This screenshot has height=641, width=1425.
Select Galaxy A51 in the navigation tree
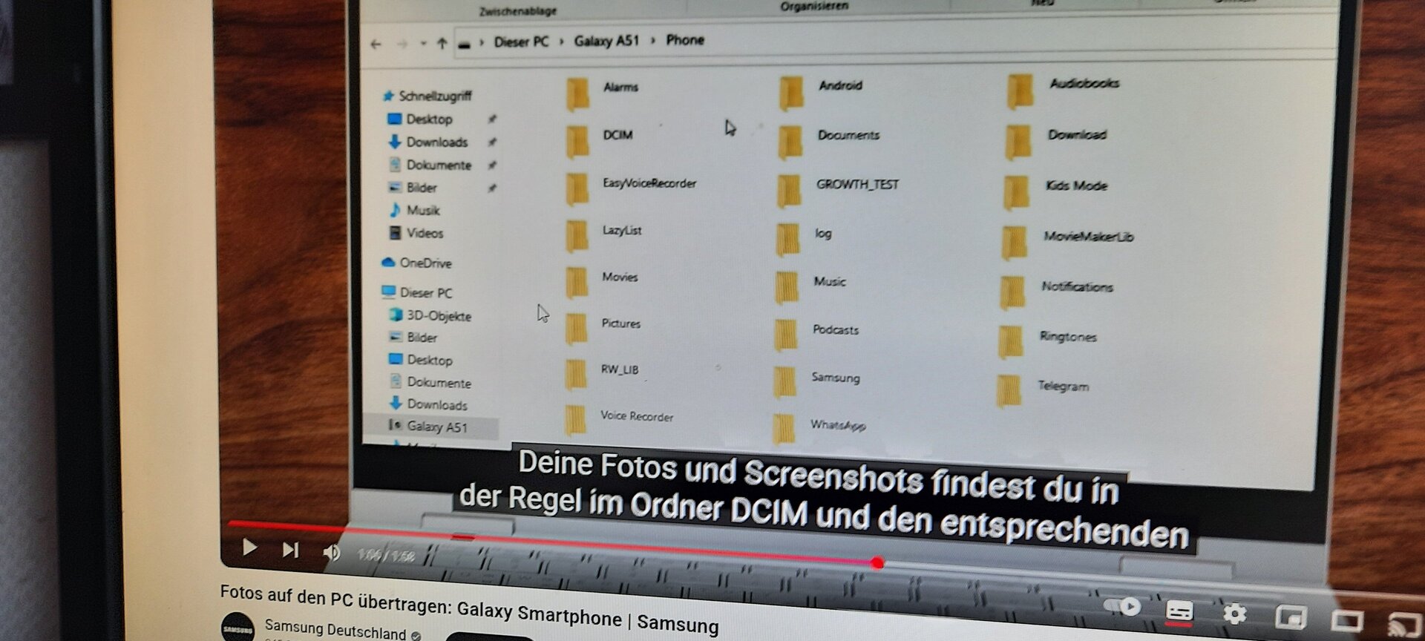(x=436, y=427)
